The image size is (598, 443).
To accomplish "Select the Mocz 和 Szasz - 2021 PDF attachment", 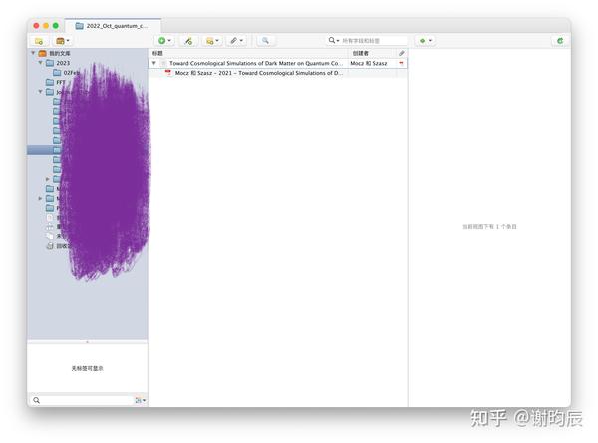I will click(278, 73).
